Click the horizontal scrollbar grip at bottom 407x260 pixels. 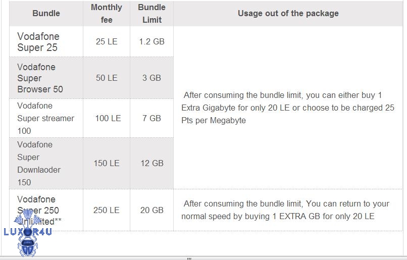pyautogui.click(x=189, y=258)
